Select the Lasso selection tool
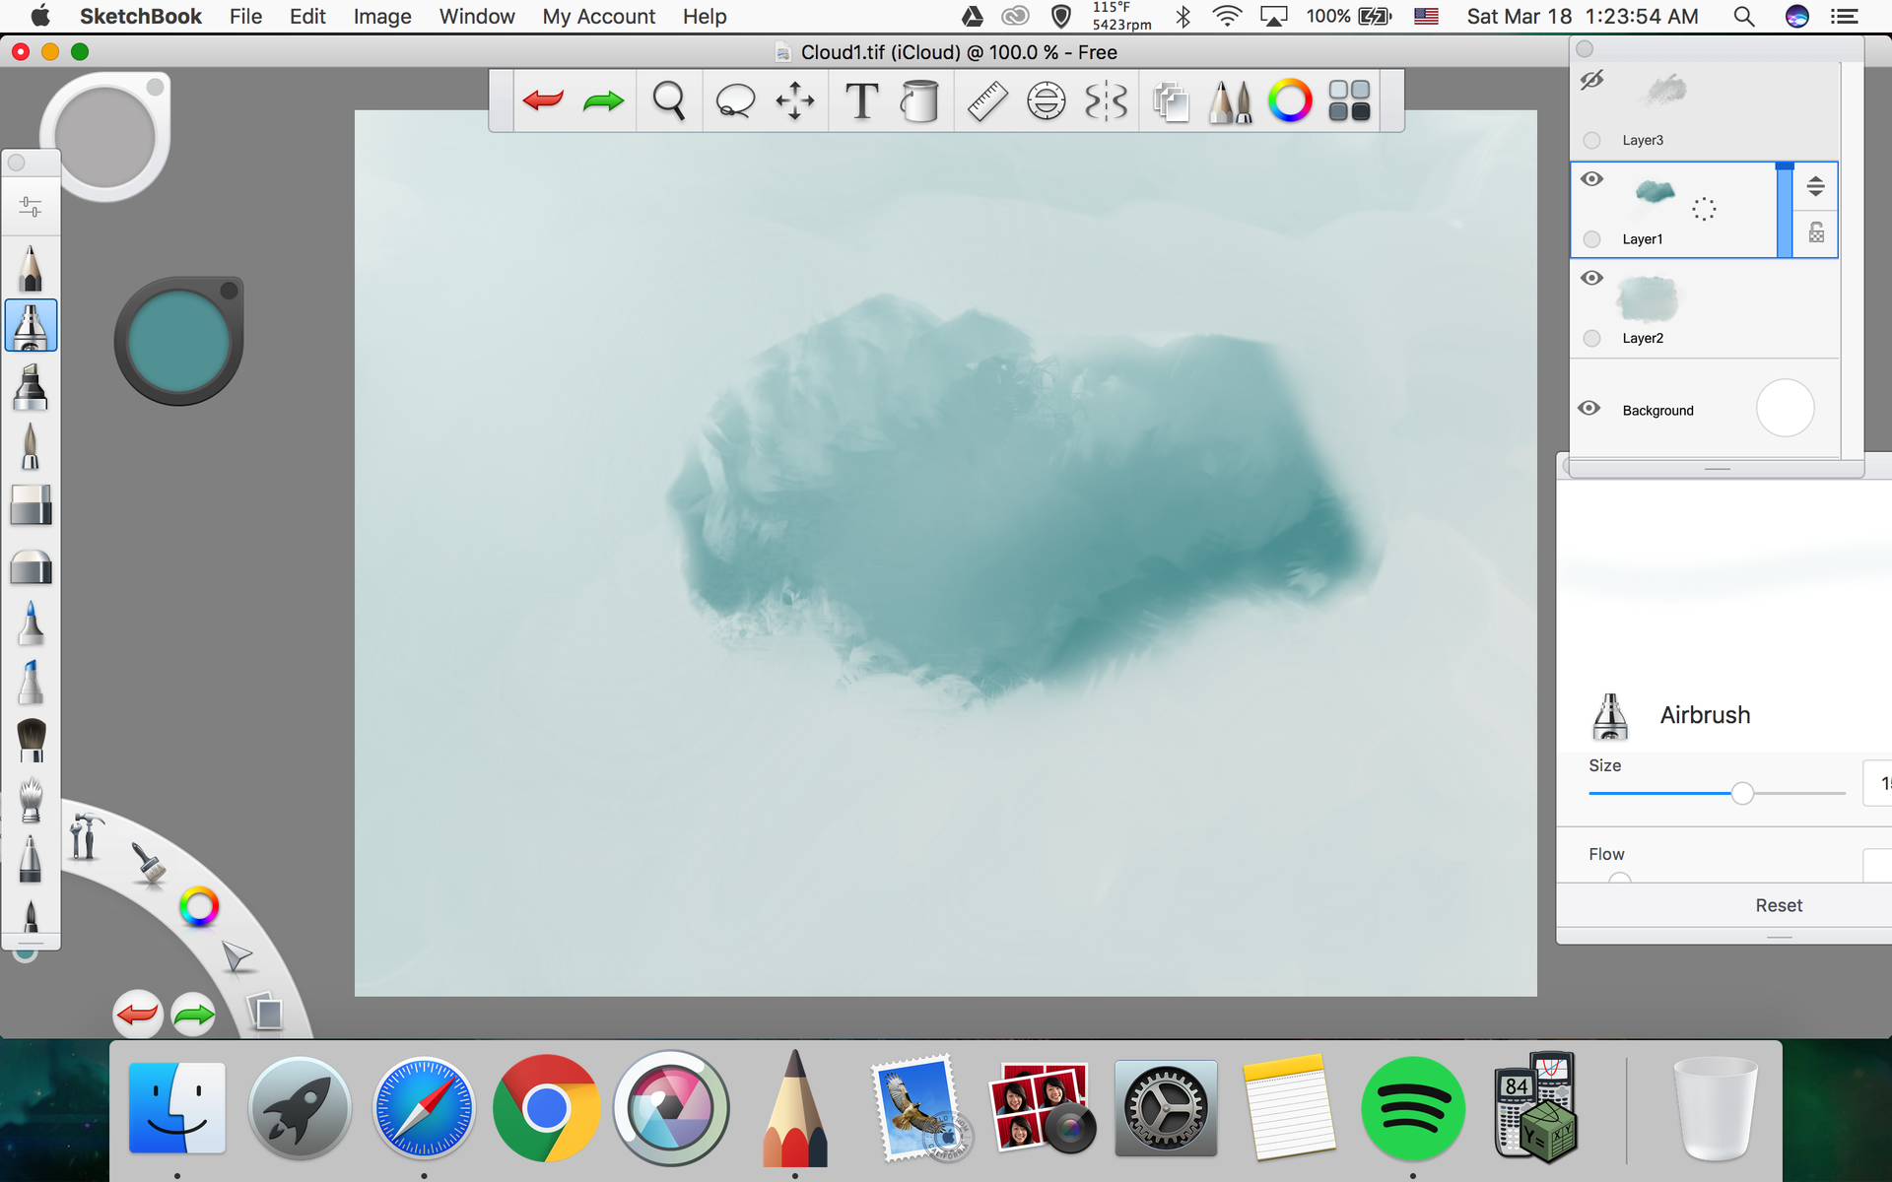This screenshot has width=1892, height=1182. pos(735,100)
